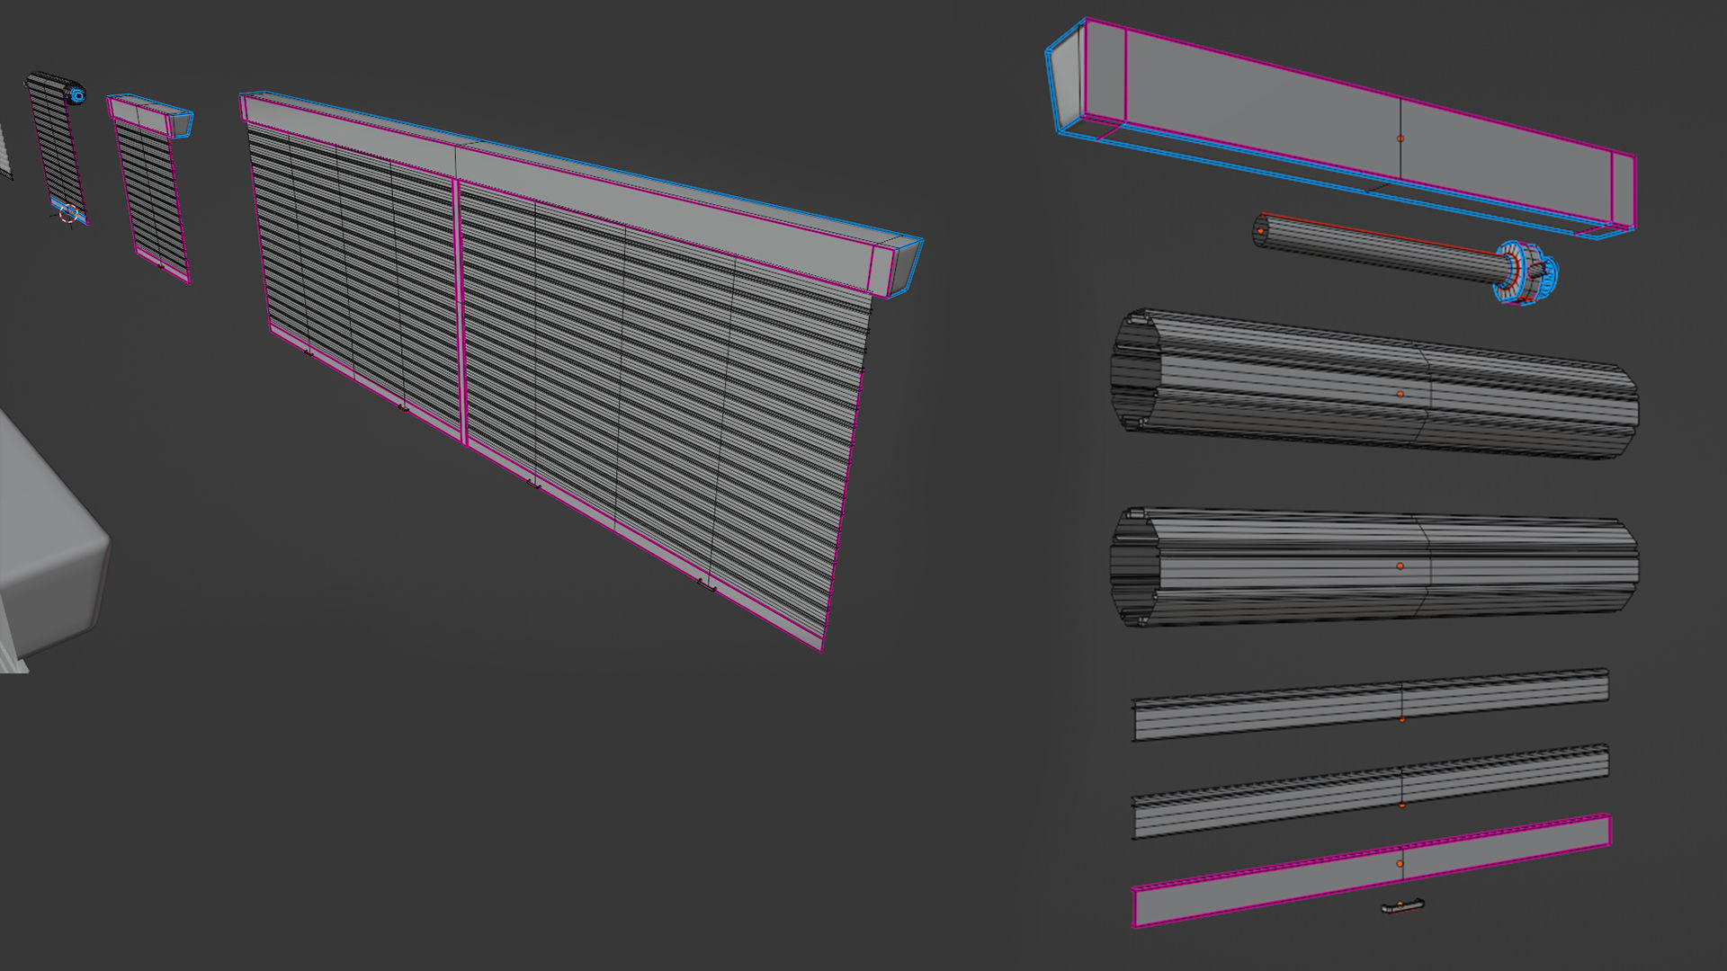
Task: Select the tiny handle piece below bottom bar
Action: tap(1402, 906)
